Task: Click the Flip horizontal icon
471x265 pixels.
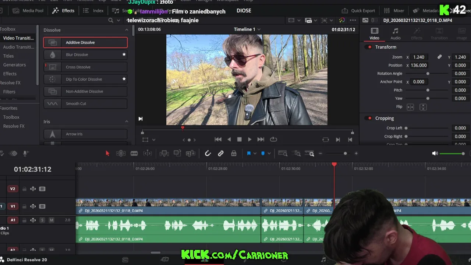Action: [410, 107]
